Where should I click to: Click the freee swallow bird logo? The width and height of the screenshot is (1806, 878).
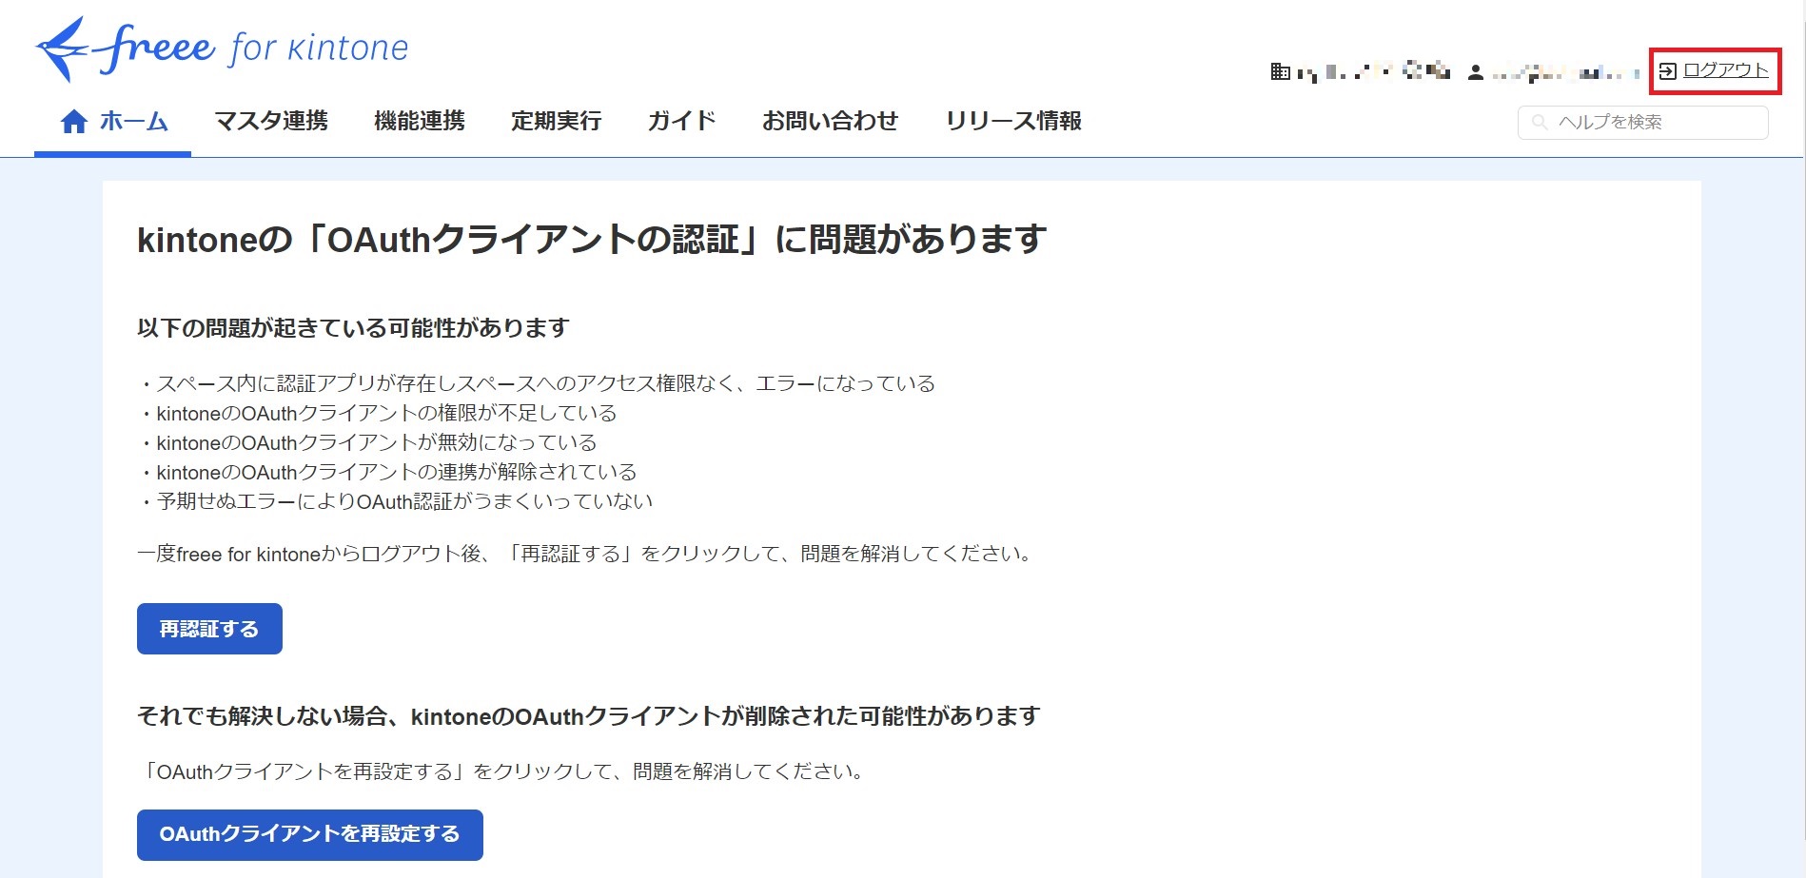pyautogui.click(x=61, y=49)
